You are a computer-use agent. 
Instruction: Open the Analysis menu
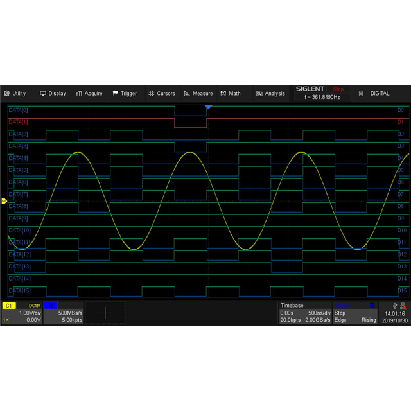pos(270,93)
